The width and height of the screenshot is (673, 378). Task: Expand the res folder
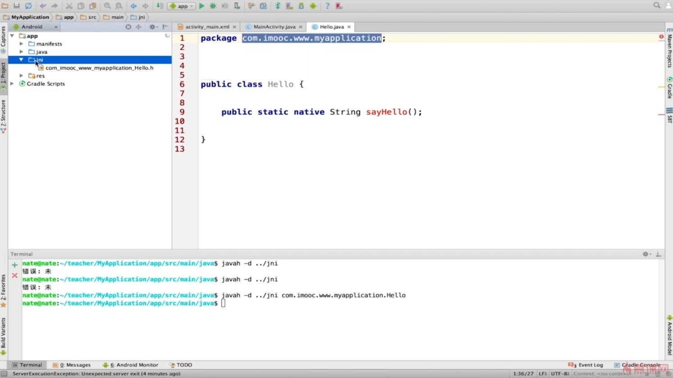pos(21,76)
